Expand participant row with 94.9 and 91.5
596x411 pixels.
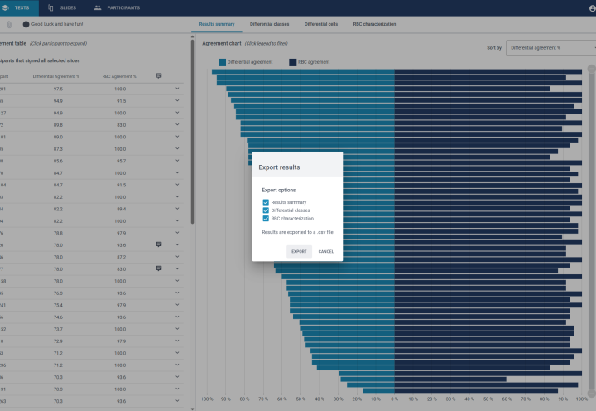click(x=177, y=100)
